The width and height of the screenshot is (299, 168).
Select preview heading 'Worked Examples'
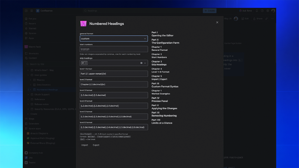click(161, 94)
